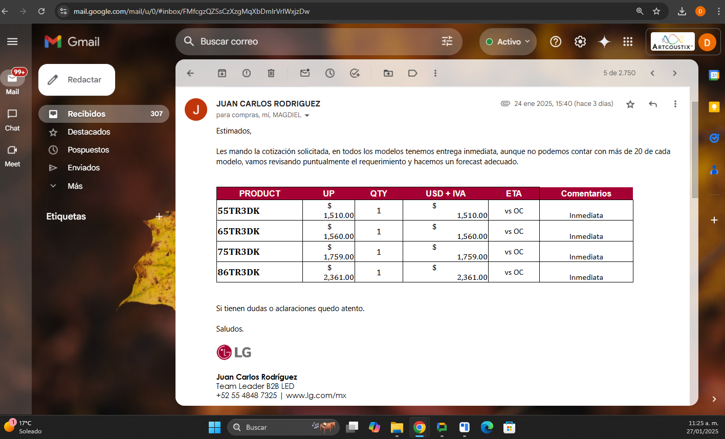Image resolution: width=725 pixels, height=439 pixels.
Task: Open Google Tasks side panel
Action: [714, 138]
